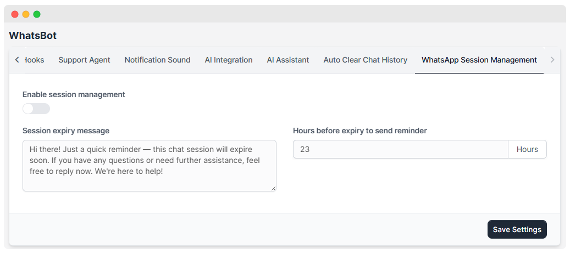Open the Notification Sound tab
Screen dimensions: 570x254
tap(157, 60)
